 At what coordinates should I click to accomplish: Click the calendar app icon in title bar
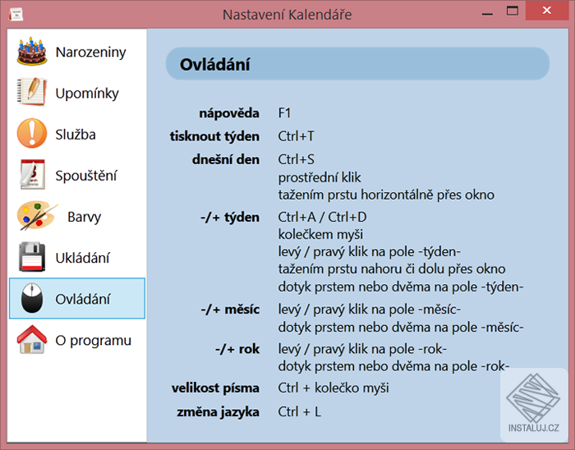pos(16,14)
